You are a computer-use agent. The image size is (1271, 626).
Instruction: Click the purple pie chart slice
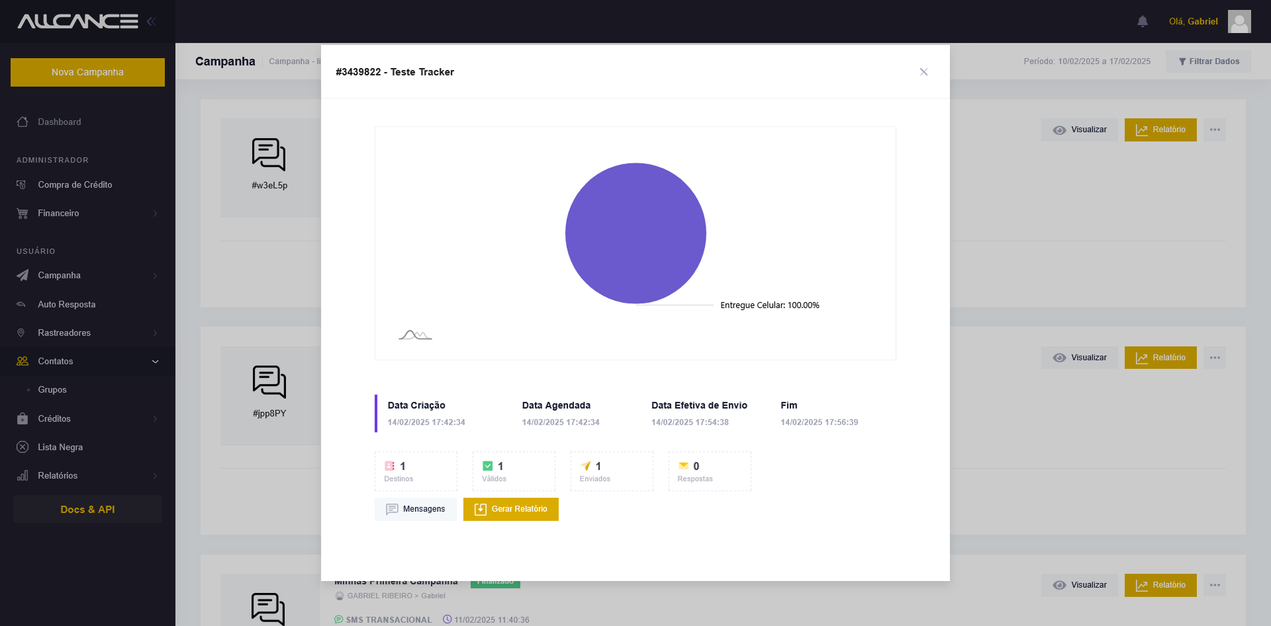click(x=635, y=233)
